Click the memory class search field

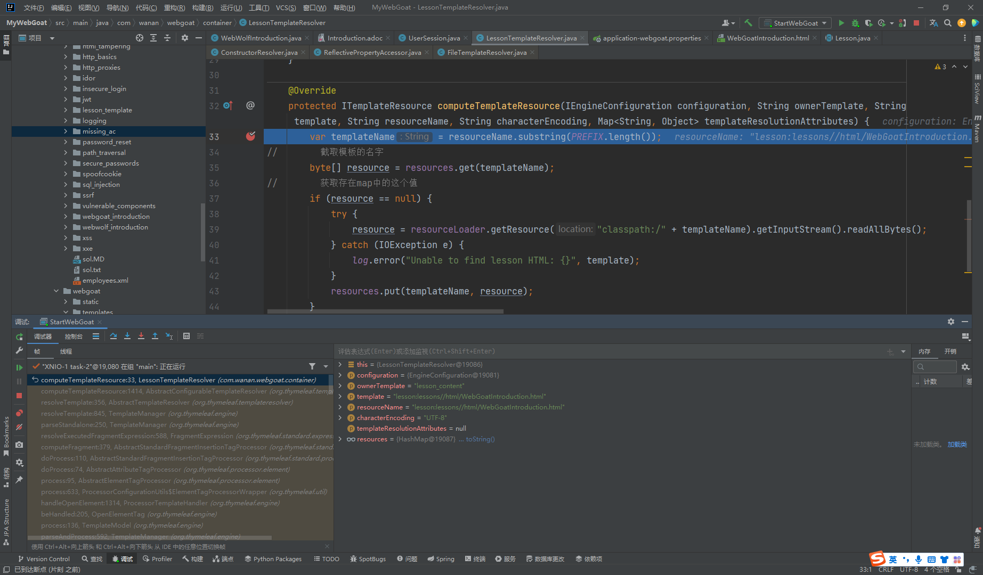936,367
